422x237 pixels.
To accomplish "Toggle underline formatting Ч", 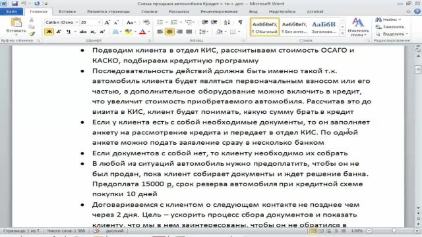I will [69, 32].
